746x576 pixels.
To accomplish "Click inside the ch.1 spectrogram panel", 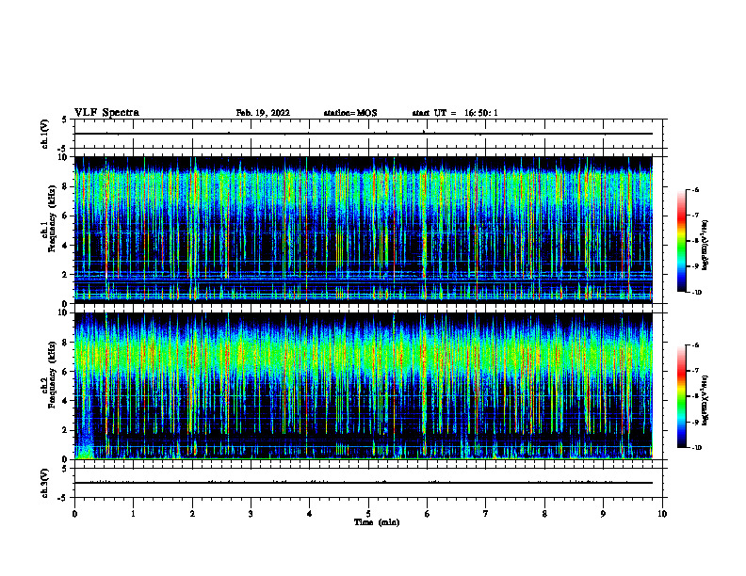I will click(x=364, y=230).
